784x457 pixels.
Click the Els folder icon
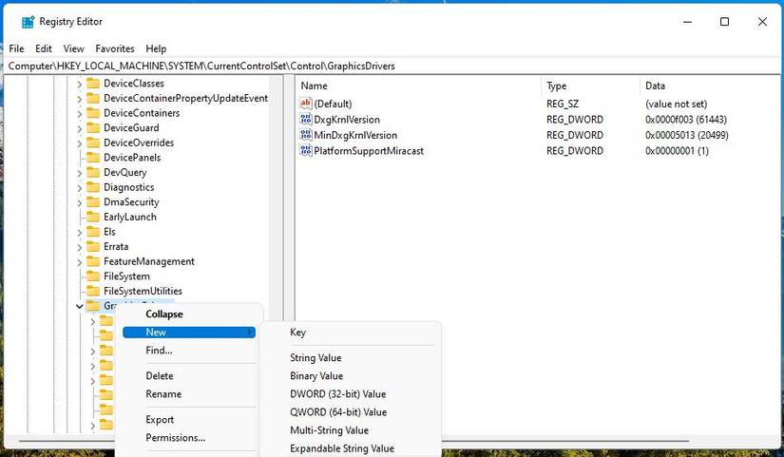[93, 232]
